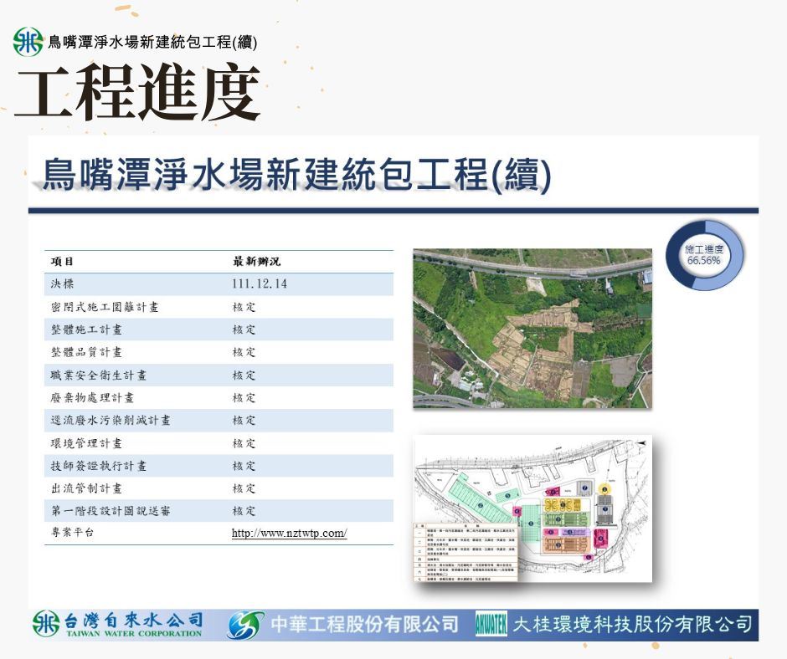Select the 最新辦況 column header
Image resolution: width=787 pixels, height=659 pixels.
click(x=256, y=262)
